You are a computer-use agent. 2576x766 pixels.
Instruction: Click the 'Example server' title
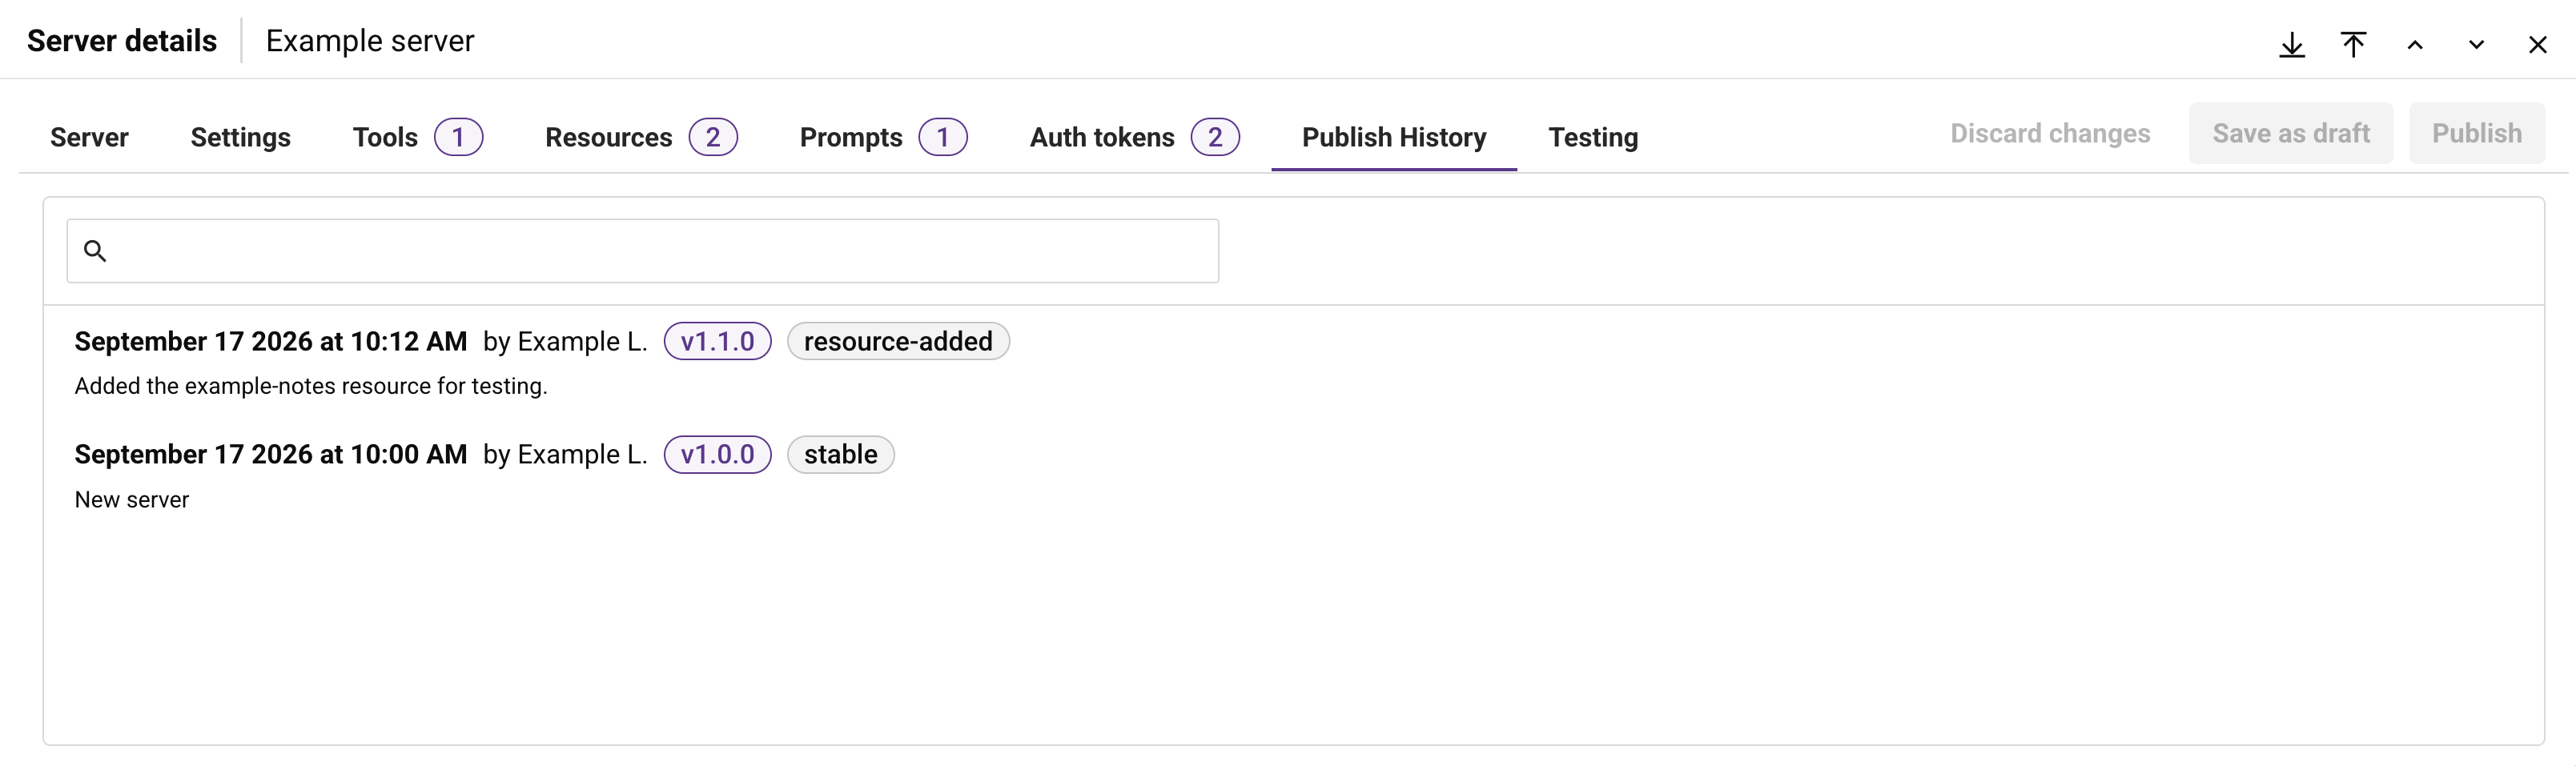pos(370,41)
